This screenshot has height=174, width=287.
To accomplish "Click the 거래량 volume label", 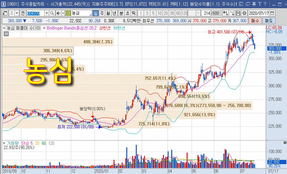I will [13, 143].
